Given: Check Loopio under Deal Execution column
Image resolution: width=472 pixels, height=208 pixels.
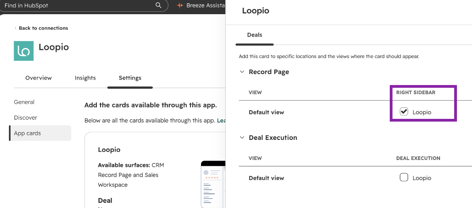Looking at the screenshot, I should point(403,177).
